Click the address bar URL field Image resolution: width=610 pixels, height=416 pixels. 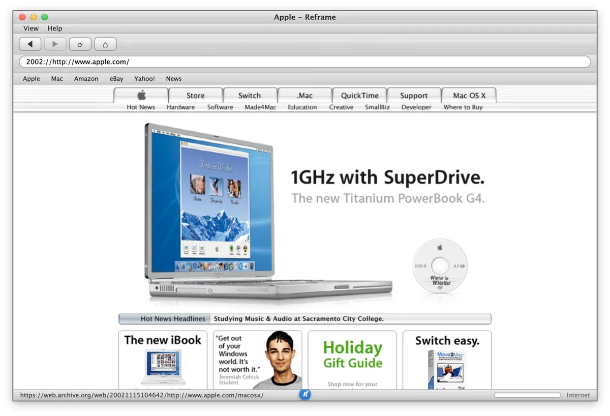(x=305, y=62)
